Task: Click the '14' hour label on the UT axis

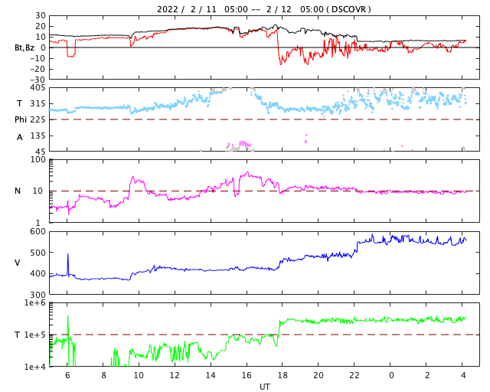Action: click(x=211, y=375)
